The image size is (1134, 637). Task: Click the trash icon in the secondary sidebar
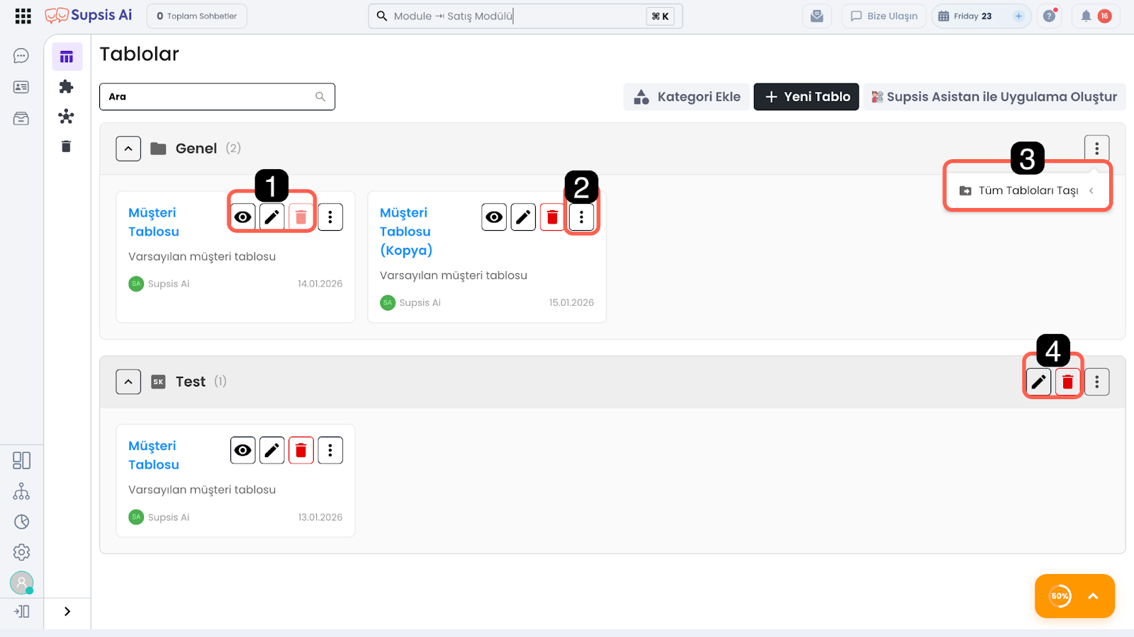pyautogui.click(x=66, y=147)
